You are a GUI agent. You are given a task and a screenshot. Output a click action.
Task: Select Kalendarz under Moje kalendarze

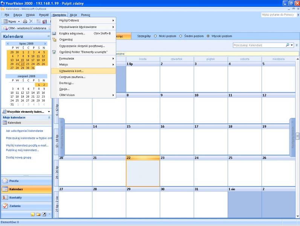pos(26,123)
